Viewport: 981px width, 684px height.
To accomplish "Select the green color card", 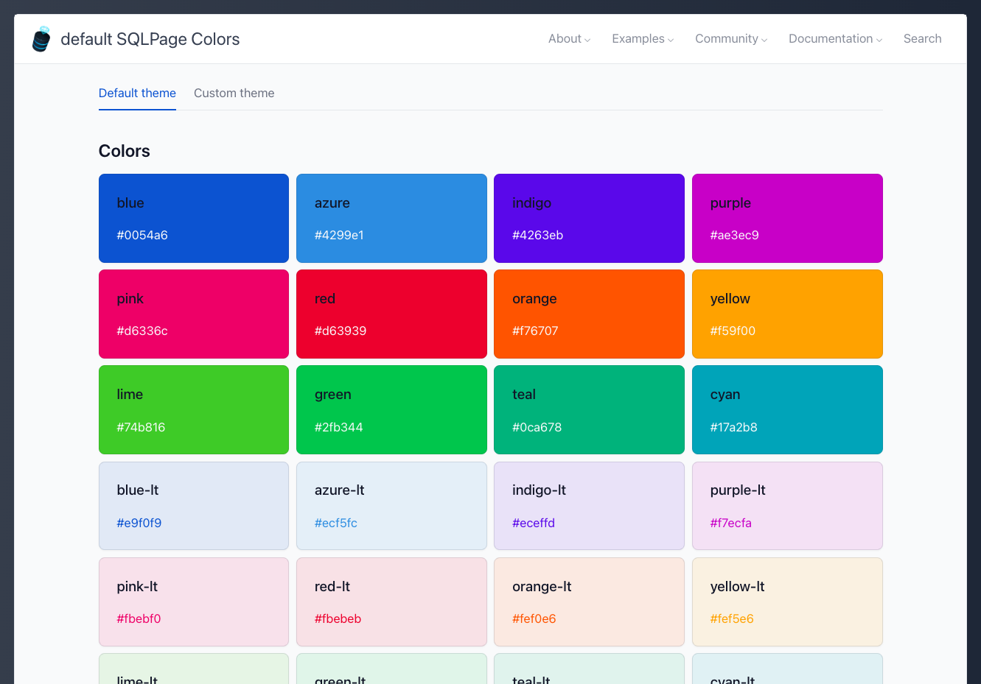I will [391, 410].
